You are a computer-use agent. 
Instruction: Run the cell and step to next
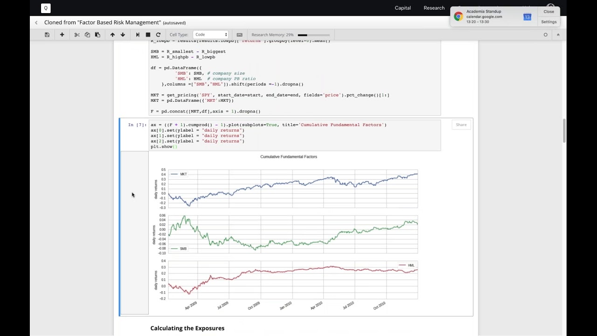(138, 35)
